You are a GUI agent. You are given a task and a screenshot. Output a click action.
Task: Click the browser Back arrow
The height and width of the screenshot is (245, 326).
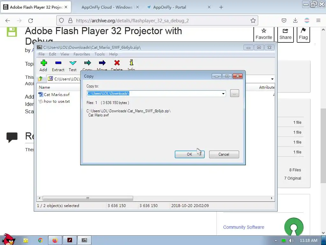tap(8, 20)
